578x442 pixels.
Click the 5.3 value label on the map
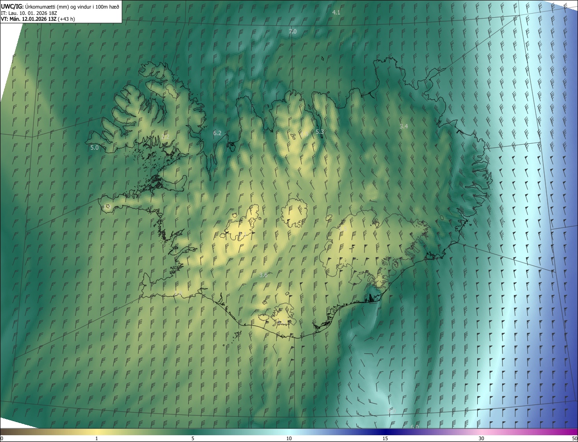click(x=320, y=132)
